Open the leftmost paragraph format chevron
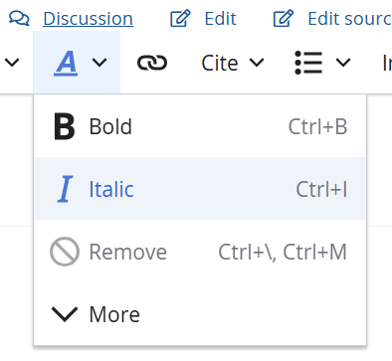The width and height of the screenshot is (392, 361). [12, 63]
